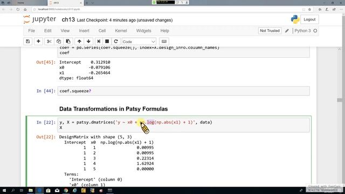345x194 pixels.
Task: Open Chrome from the taskbar
Action: [x=66, y=190]
